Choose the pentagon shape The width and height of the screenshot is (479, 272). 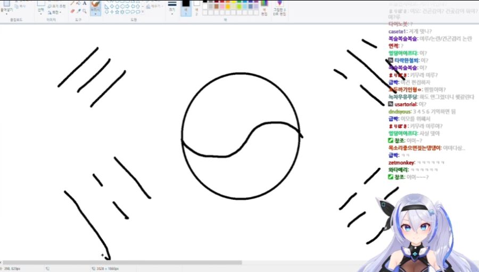(117, 7)
